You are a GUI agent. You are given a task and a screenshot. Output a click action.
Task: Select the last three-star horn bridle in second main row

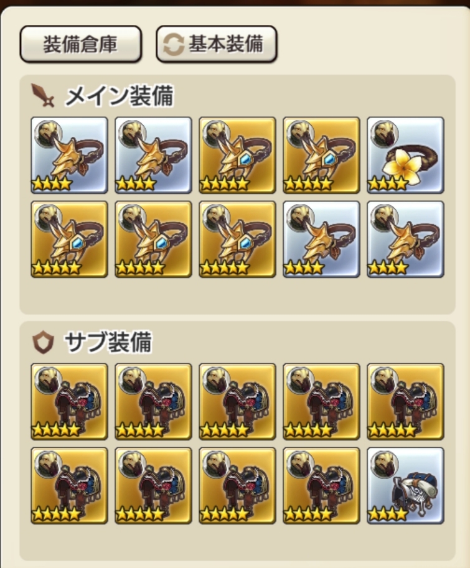point(405,239)
